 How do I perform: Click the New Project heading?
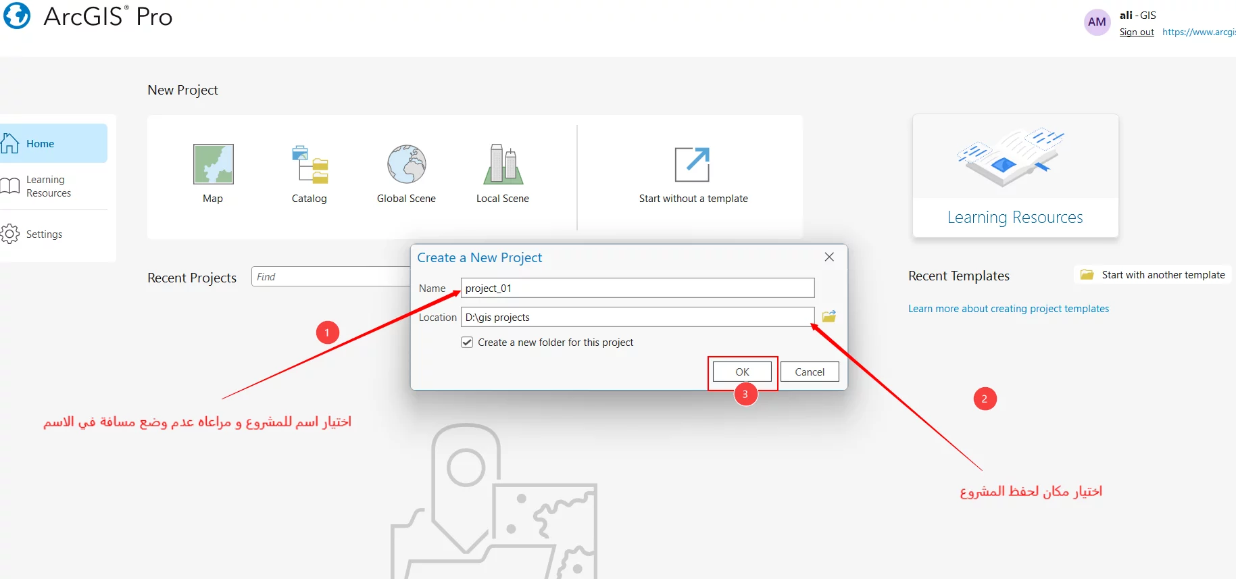pos(182,90)
